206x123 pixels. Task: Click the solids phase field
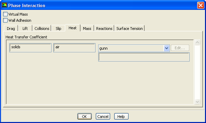click(30, 48)
